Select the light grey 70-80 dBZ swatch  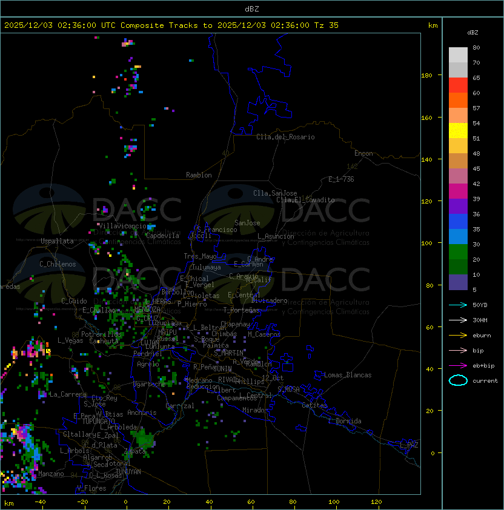(458, 55)
